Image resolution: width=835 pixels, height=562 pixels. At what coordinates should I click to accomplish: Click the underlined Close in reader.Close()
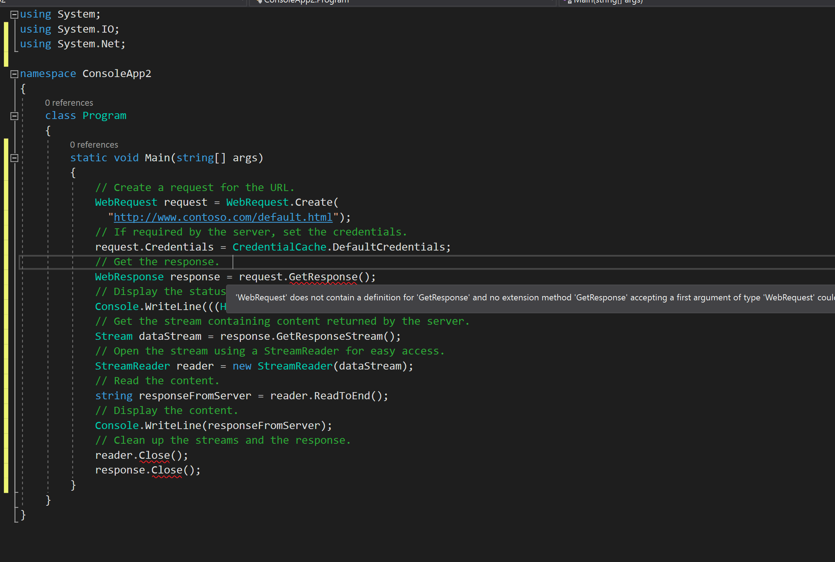pyautogui.click(x=154, y=455)
